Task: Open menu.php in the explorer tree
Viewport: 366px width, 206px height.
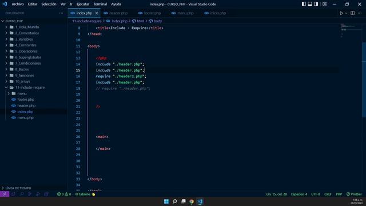Action: 34,118
